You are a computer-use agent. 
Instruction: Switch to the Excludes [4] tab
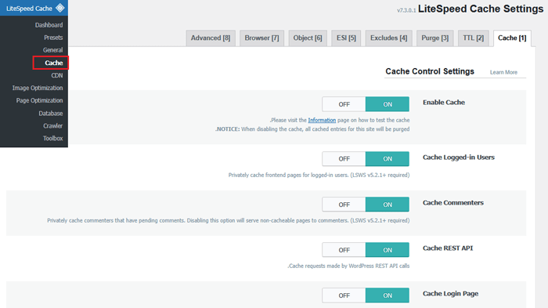pyautogui.click(x=388, y=38)
